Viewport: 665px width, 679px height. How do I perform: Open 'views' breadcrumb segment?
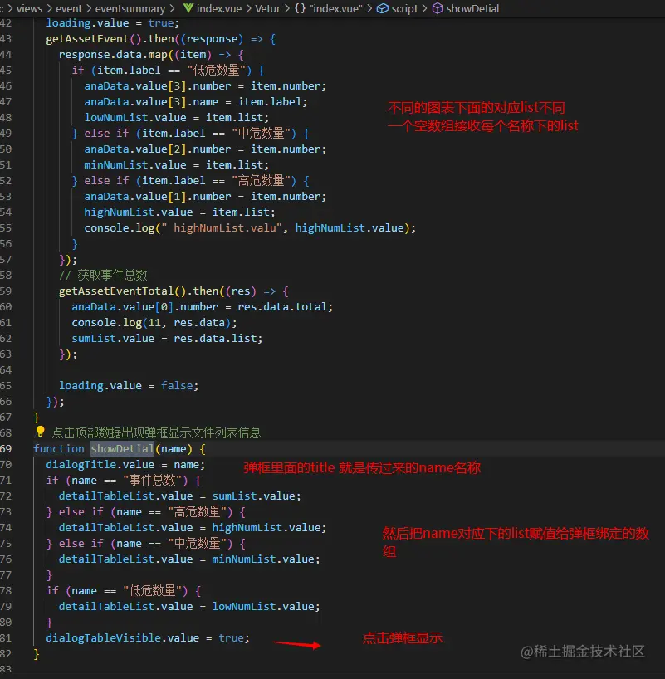tap(29, 8)
